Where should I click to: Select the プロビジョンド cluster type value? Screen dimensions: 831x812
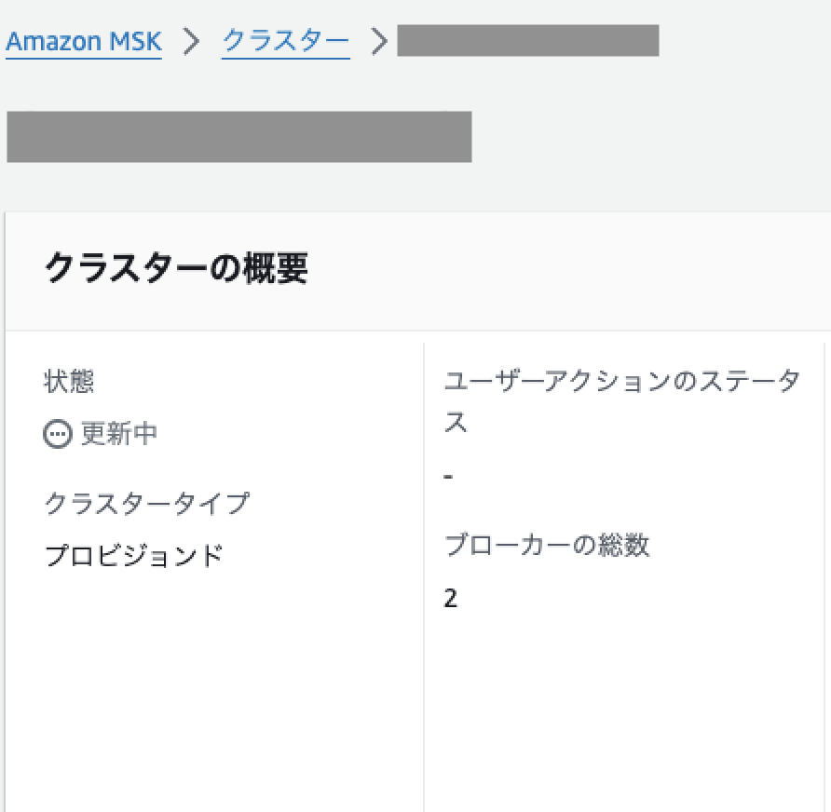(134, 556)
